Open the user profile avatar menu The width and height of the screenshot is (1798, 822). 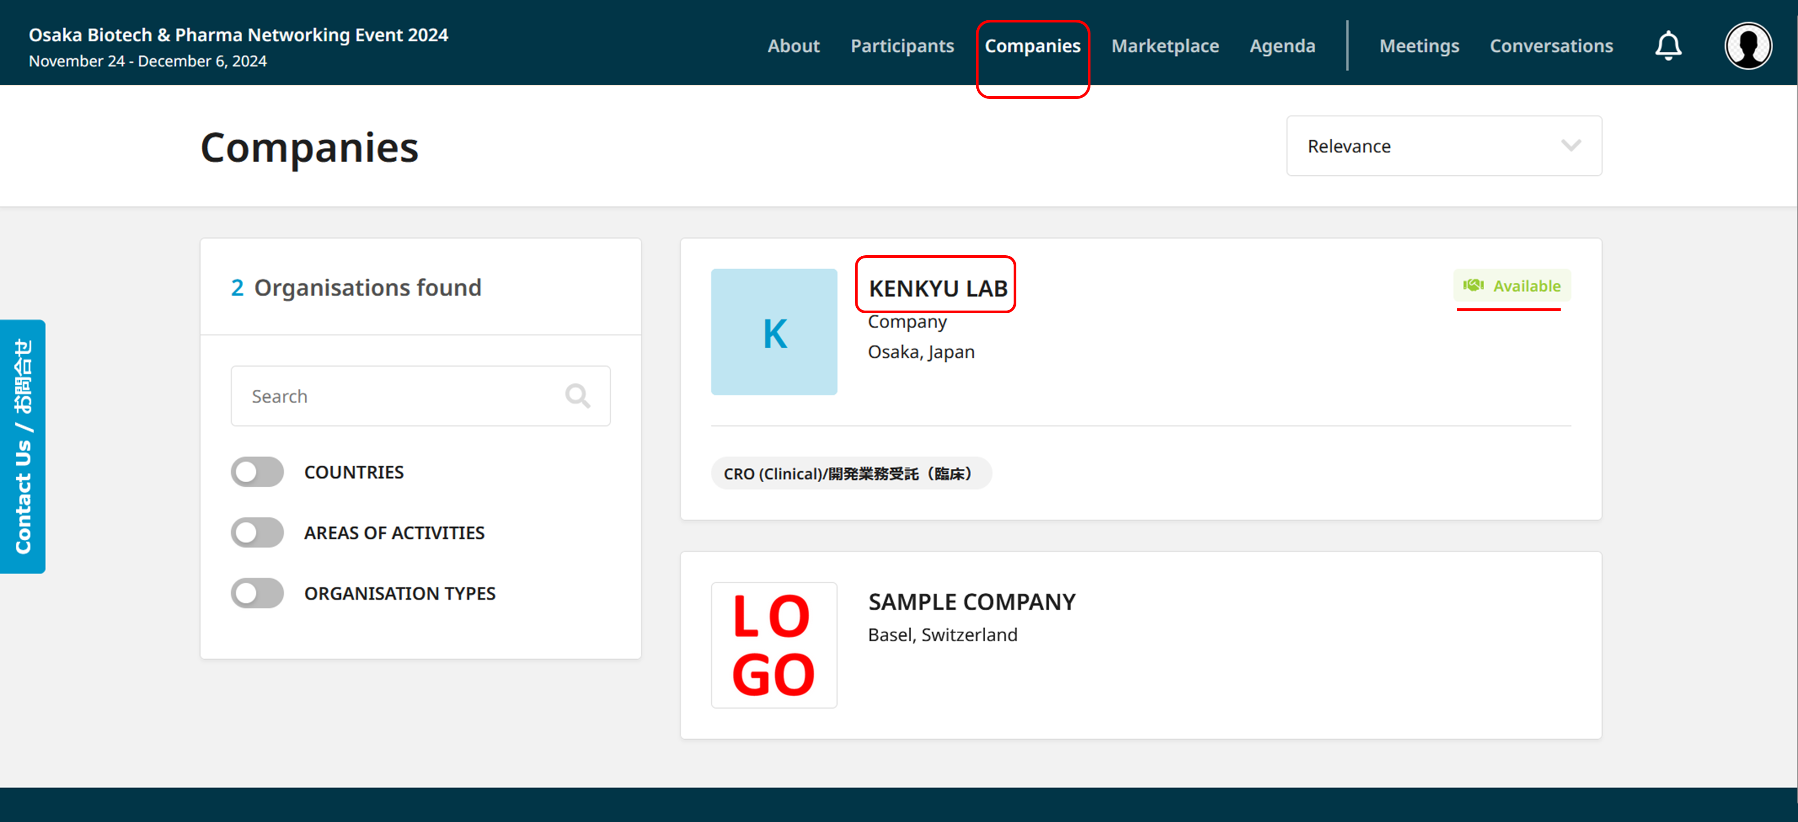[1748, 46]
